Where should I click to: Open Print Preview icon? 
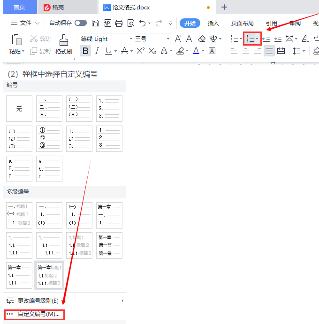tap(131, 23)
